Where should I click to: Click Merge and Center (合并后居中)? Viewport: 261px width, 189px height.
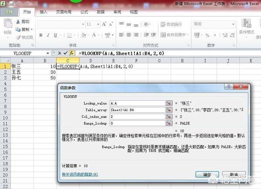[x=173, y=35]
